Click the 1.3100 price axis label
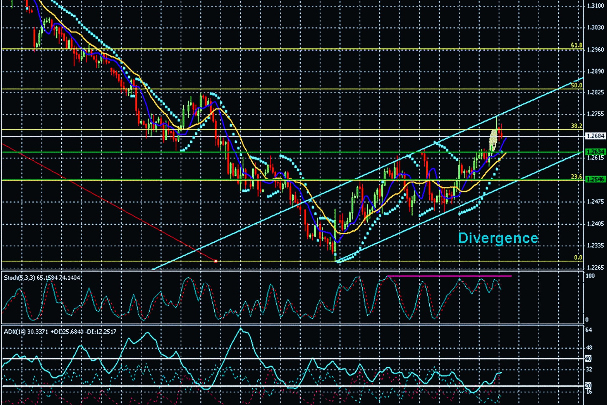 tap(595, 6)
